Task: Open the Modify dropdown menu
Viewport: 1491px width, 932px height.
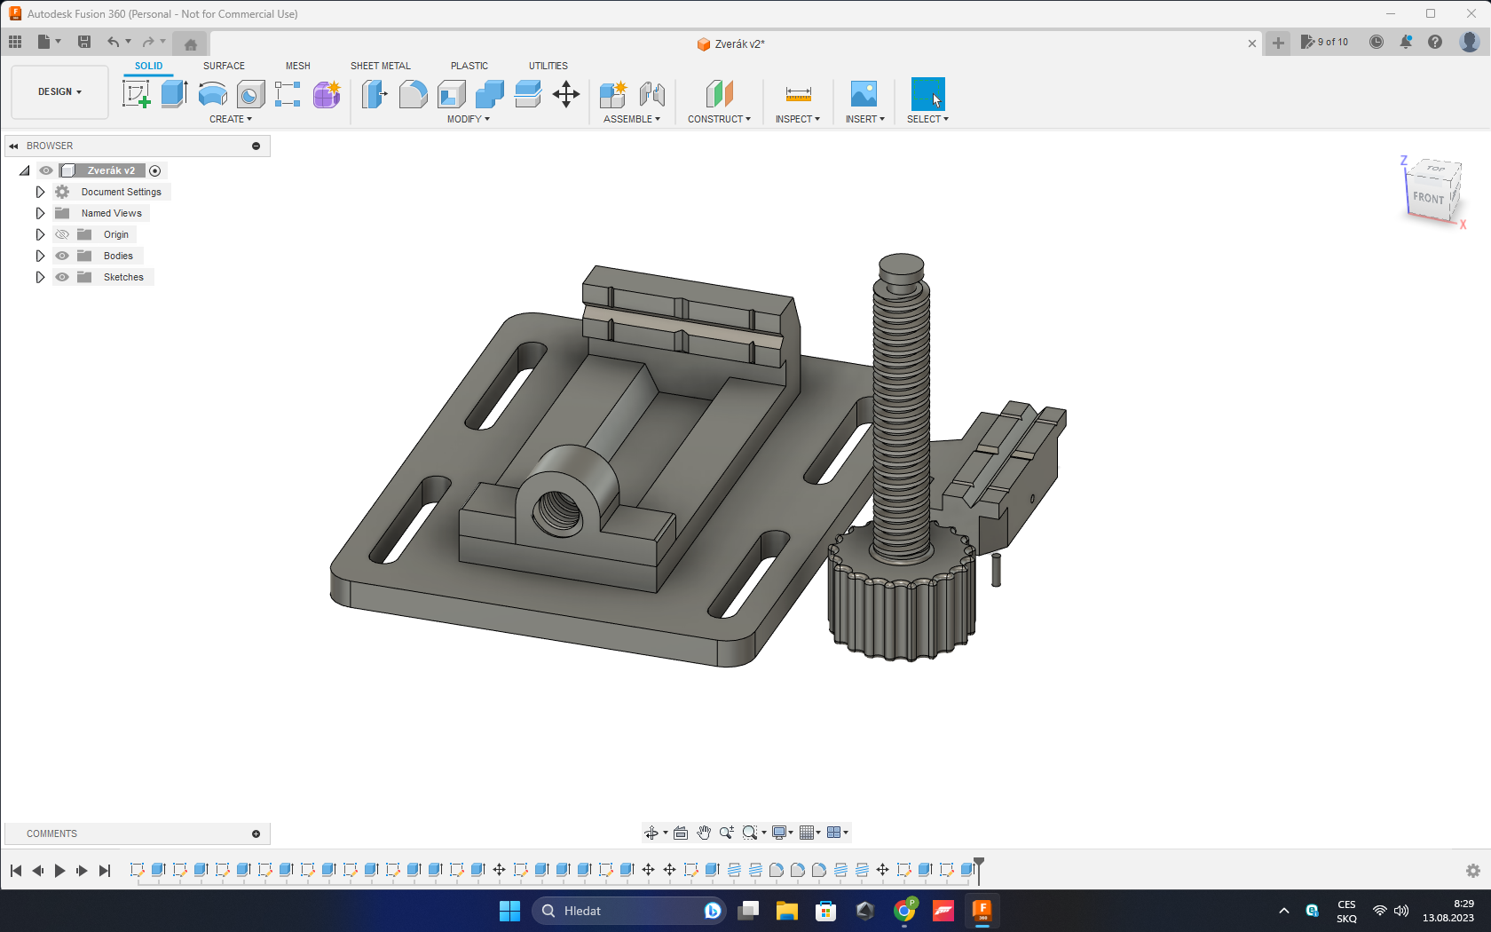Action: [x=468, y=118]
